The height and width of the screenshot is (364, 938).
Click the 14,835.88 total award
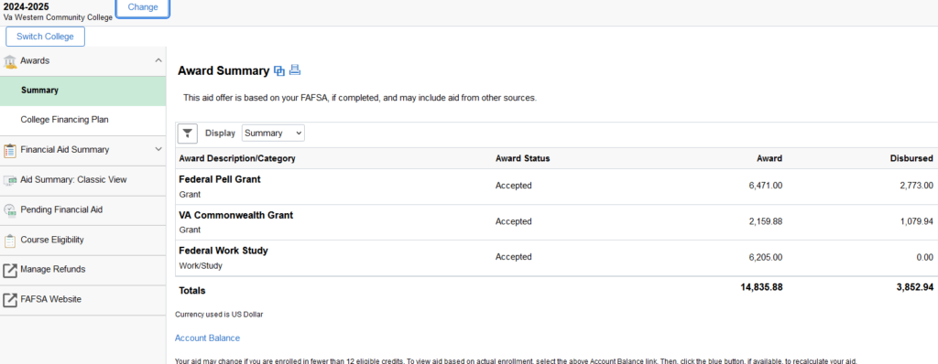tap(761, 287)
